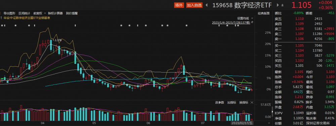Go to previous stock with left arrow
Image resolution: width=336 pixels, height=126 pixels.
click(x=207, y=5)
